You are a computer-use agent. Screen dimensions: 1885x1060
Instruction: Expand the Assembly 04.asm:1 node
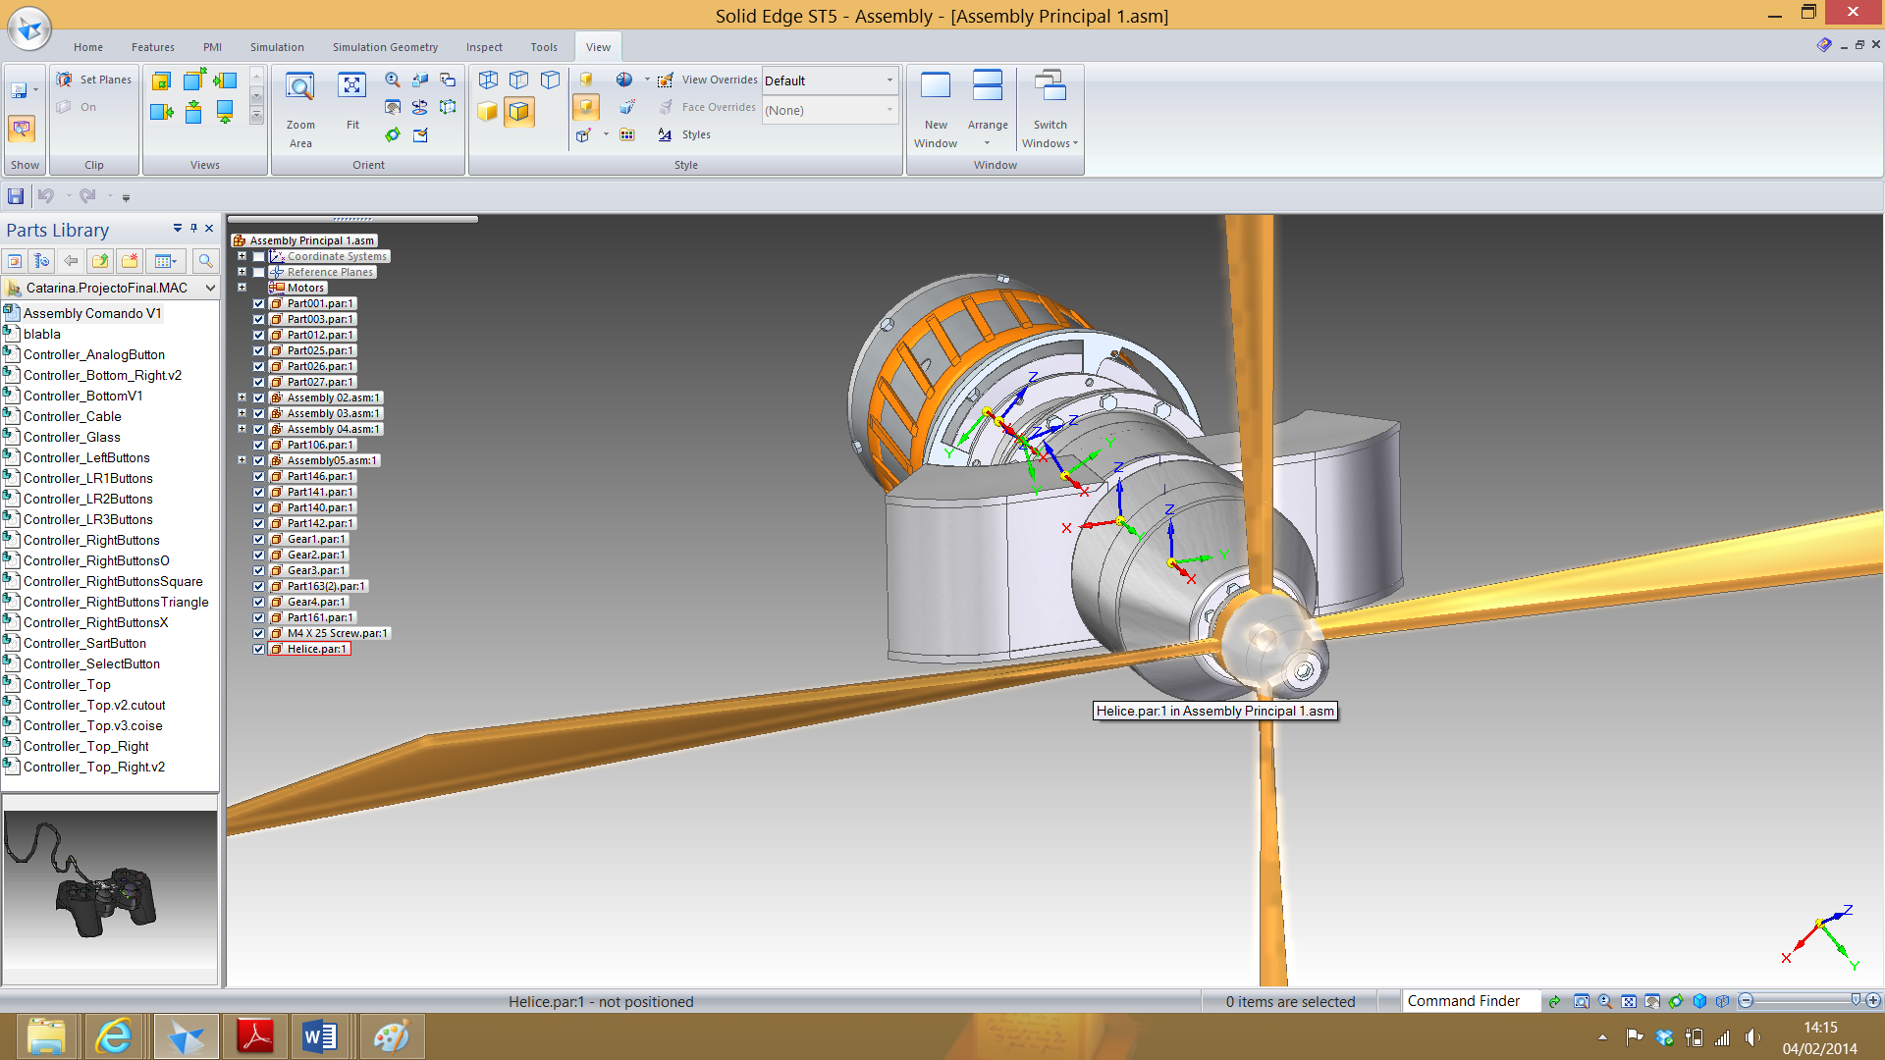(x=242, y=429)
